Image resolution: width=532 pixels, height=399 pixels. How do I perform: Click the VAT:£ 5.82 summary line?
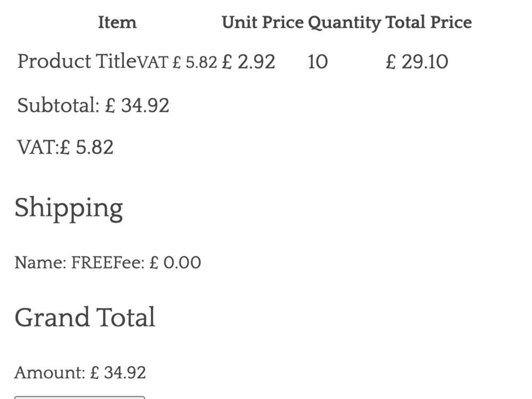point(65,147)
